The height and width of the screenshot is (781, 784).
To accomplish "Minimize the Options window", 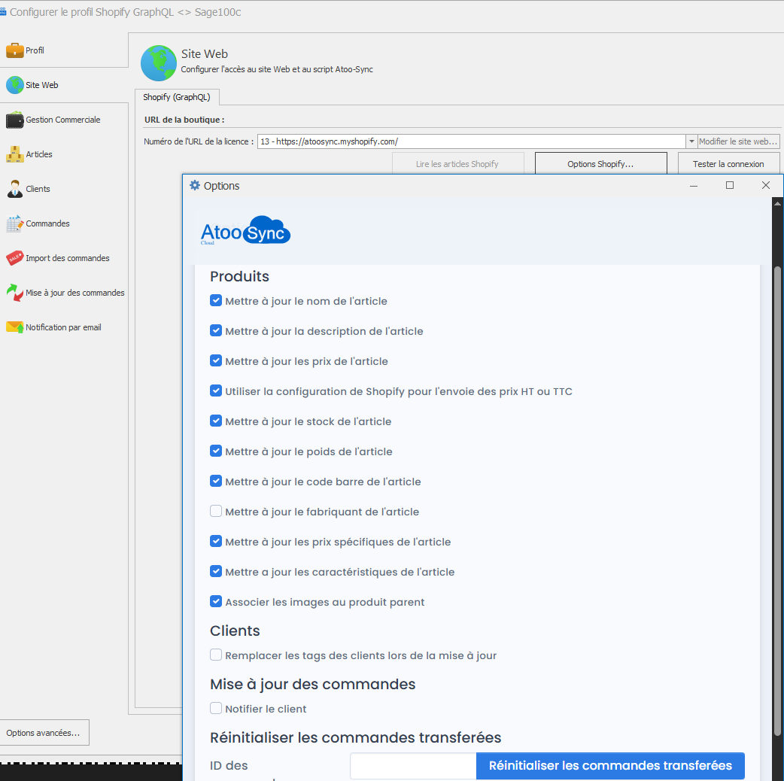I will click(x=694, y=186).
